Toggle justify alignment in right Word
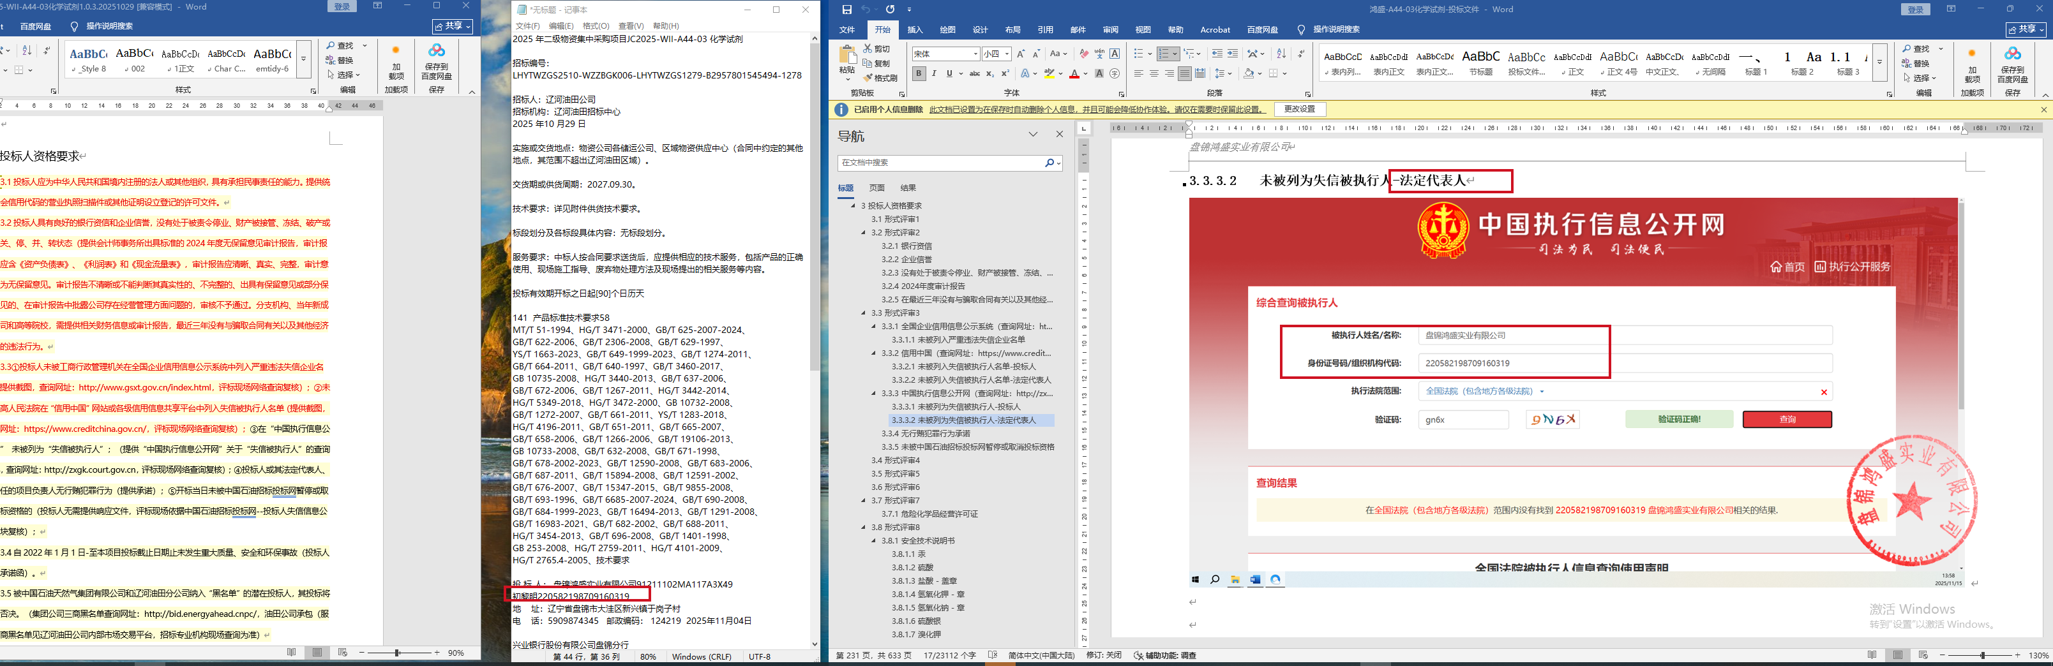This screenshot has width=2053, height=666. pyautogui.click(x=1185, y=73)
